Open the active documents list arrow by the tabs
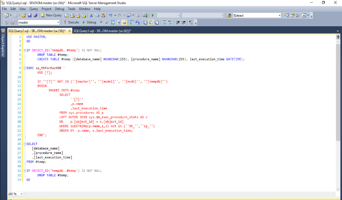Screen dimensions: 342x200 338,31
